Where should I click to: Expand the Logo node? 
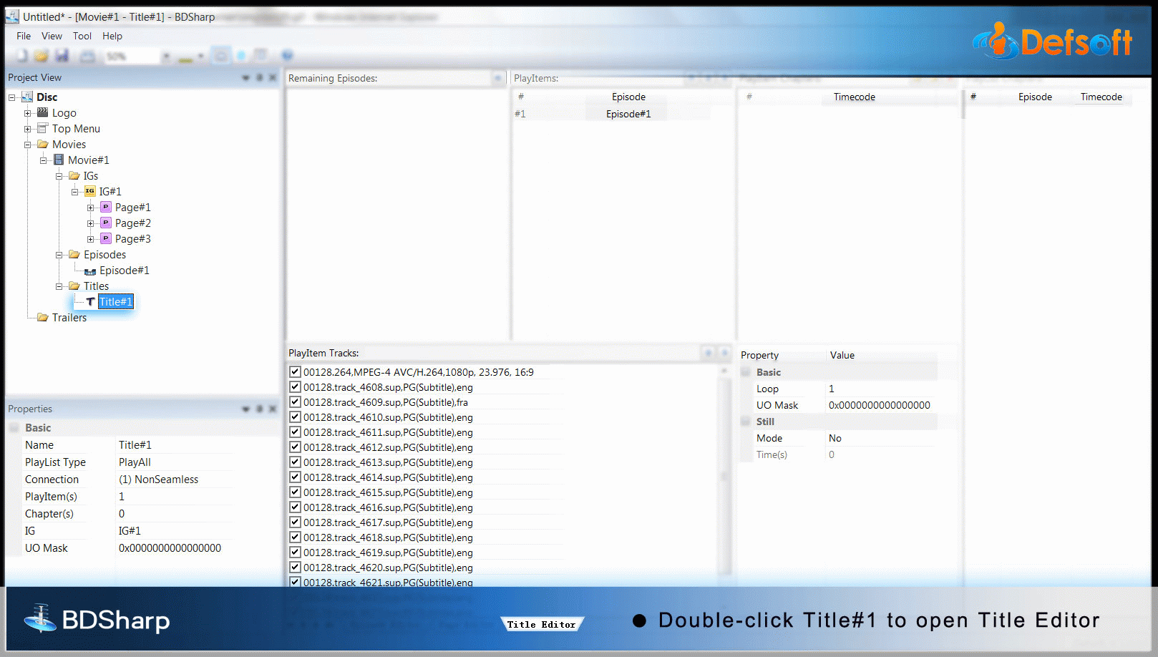[27, 113]
